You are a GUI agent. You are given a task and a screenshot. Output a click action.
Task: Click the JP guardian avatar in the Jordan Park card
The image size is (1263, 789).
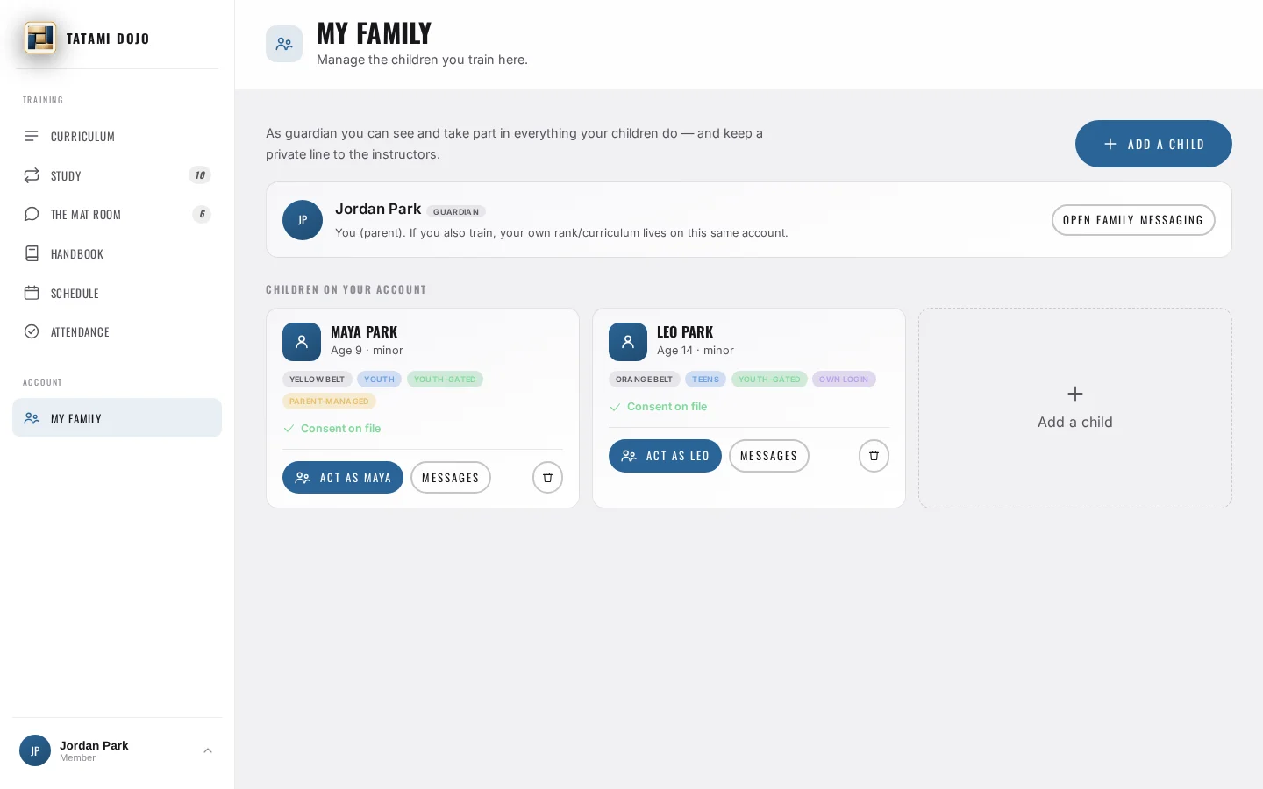pyautogui.click(x=303, y=220)
